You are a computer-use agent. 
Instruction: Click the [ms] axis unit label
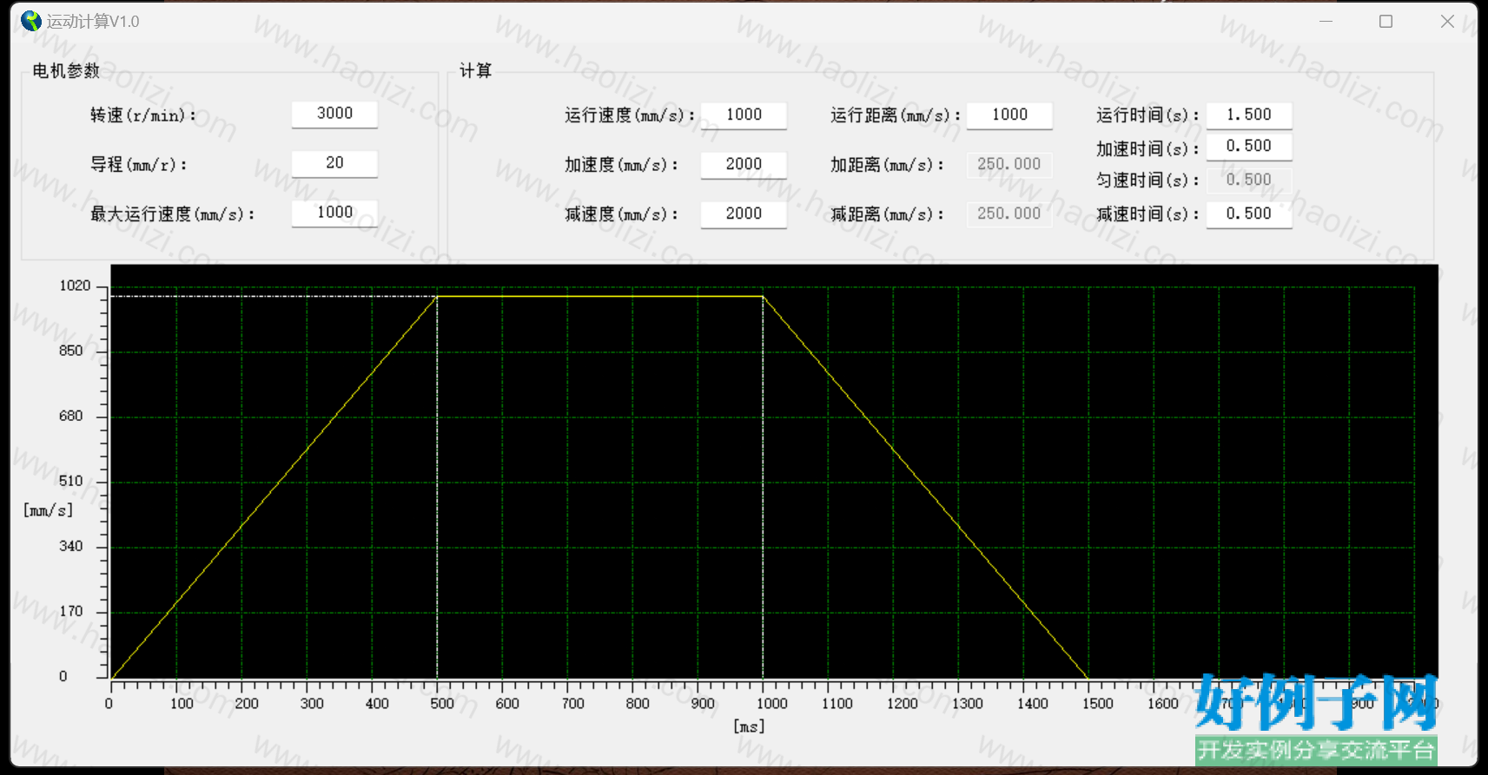(749, 726)
